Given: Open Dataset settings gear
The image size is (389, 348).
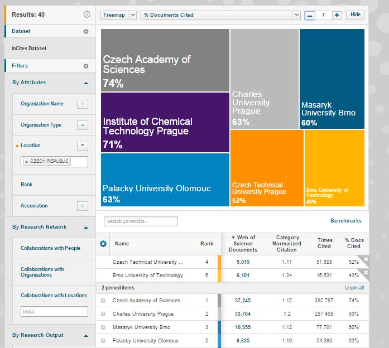Looking at the screenshot, I should (x=86, y=31).
